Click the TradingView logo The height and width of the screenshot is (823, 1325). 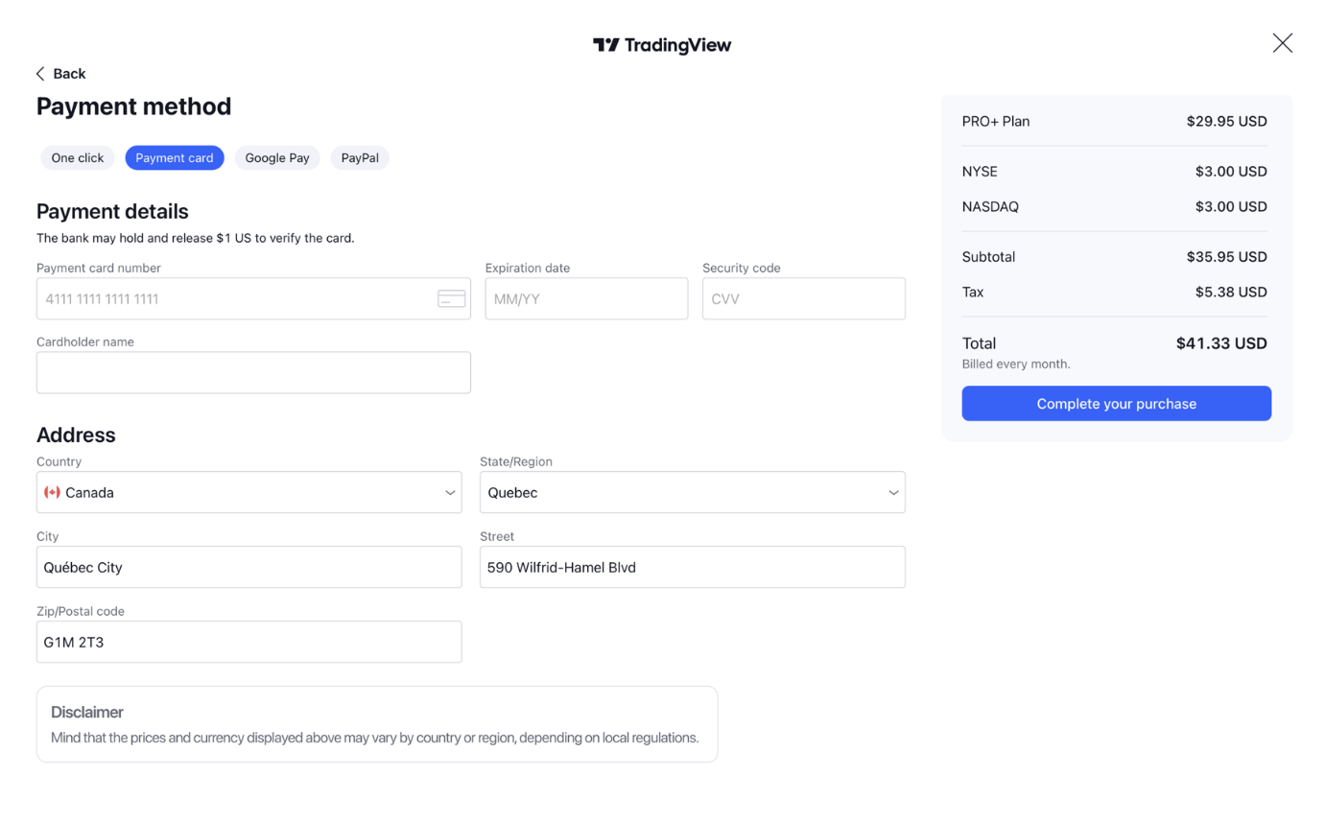pos(662,45)
